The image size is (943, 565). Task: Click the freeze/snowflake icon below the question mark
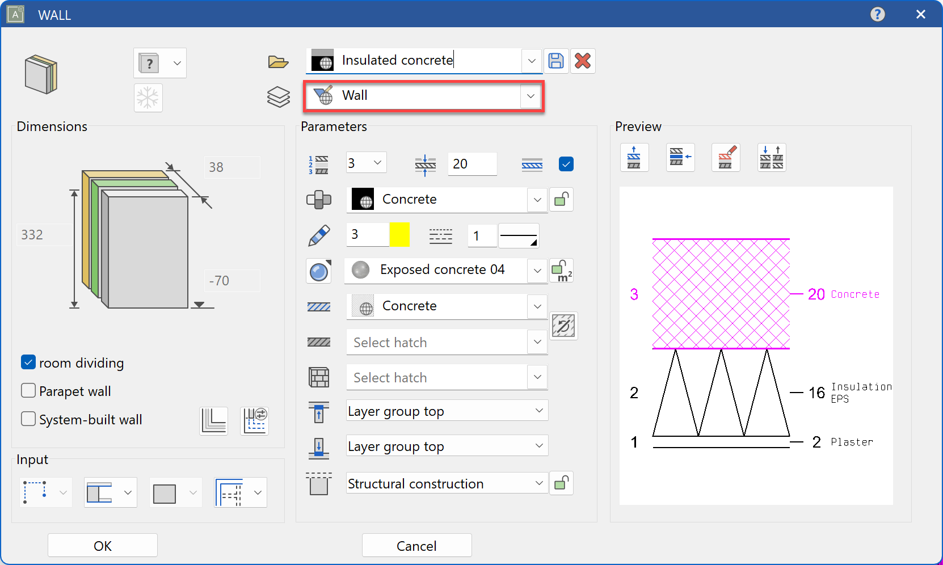(148, 98)
